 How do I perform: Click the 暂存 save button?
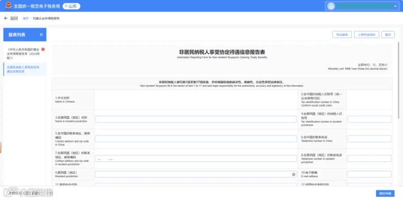[x=388, y=35]
